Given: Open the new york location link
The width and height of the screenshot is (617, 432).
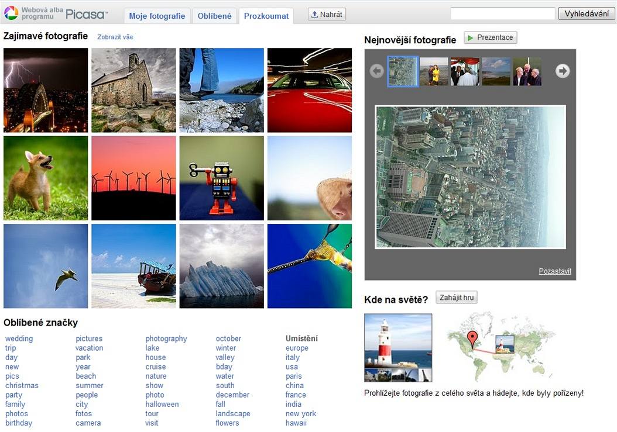Looking at the screenshot, I should [300, 413].
